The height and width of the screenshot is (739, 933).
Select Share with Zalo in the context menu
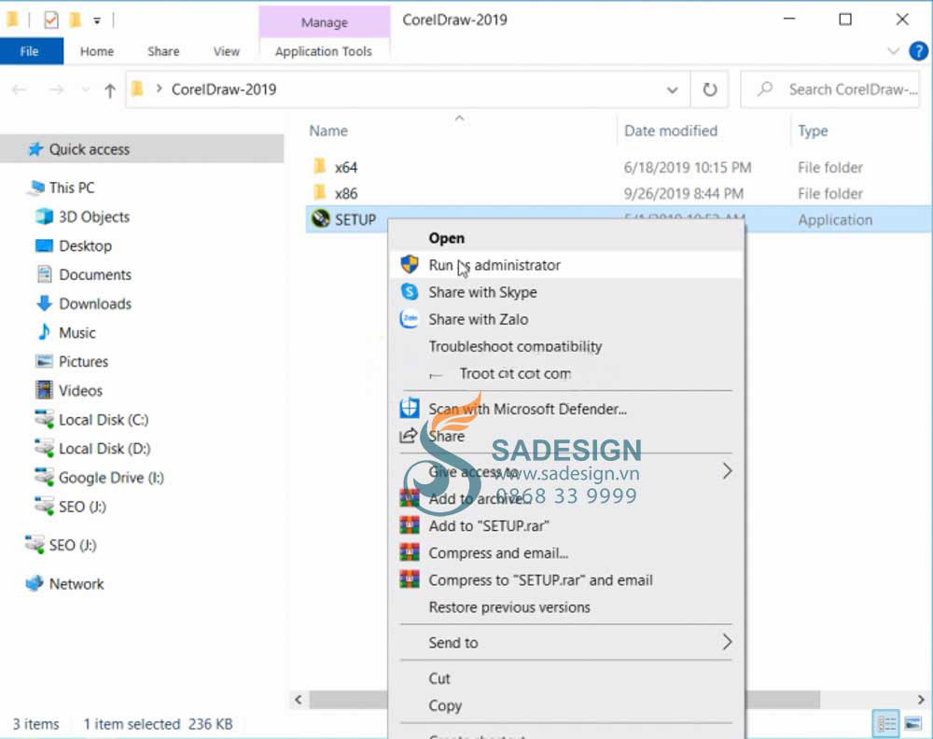[565, 319]
